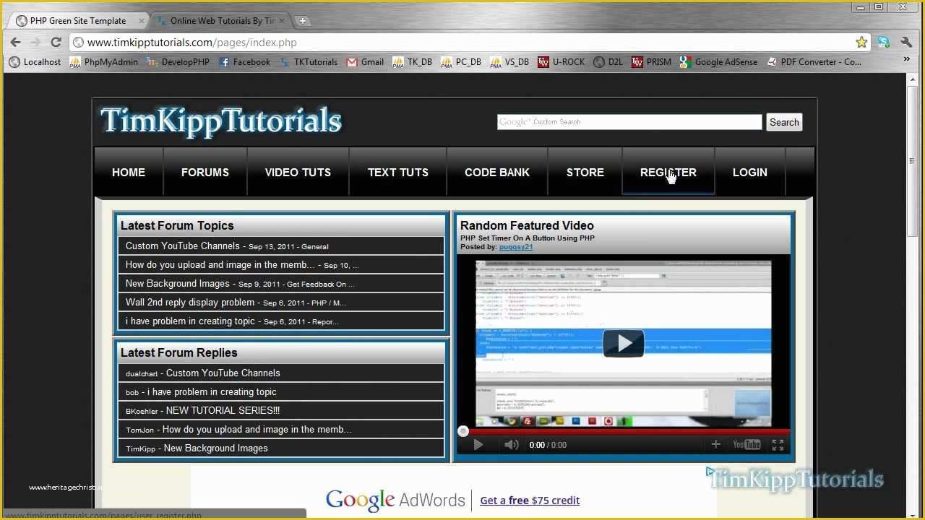Mute the video with the speaker icon
The image size is (925, 520).
pyautogui.click(x=512, y=445)
